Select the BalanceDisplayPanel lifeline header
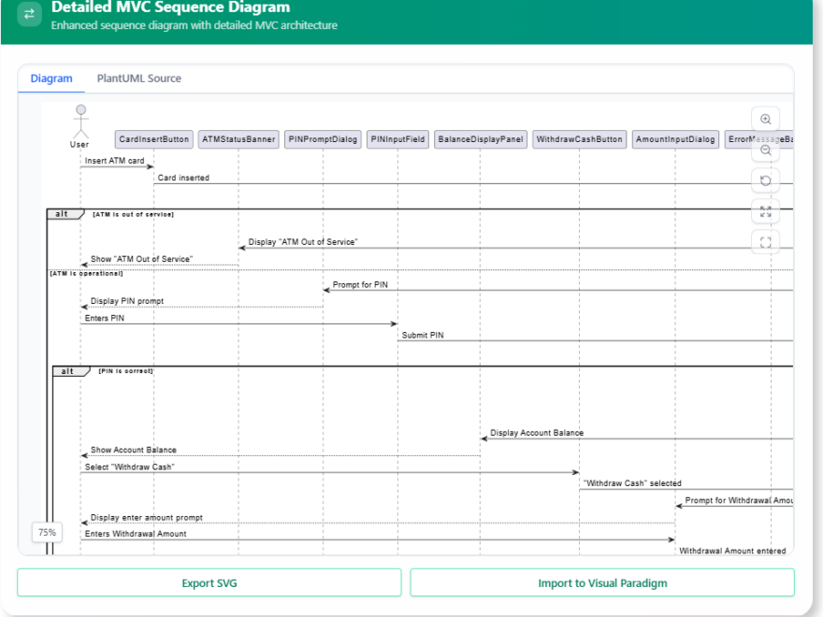This screenshot has height=617, width=823. (480, 138)
